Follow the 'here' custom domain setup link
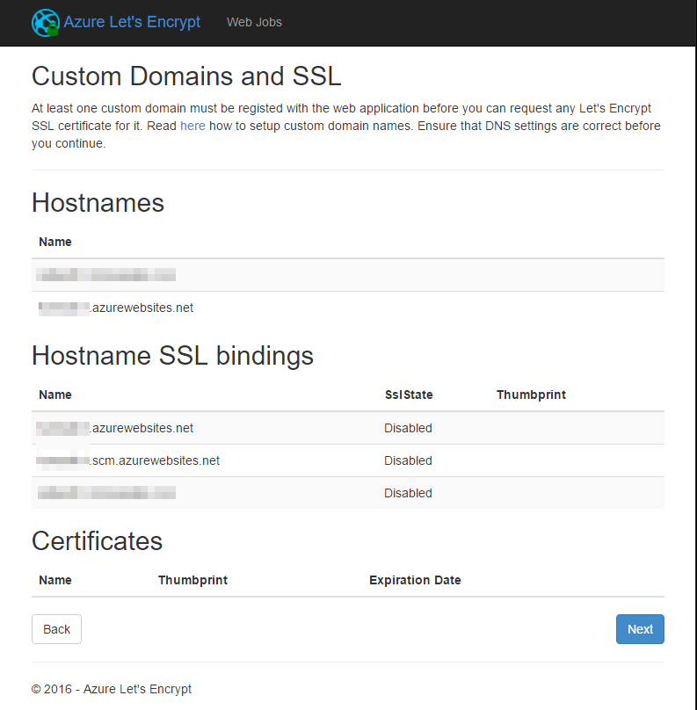This screenshot has width=697, height=710. pyautogui.click(x=192, y=126)
